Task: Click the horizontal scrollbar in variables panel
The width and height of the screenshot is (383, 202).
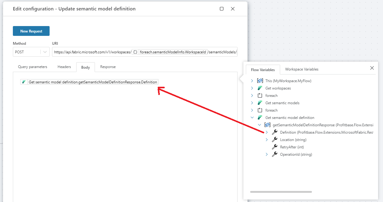Action: click(x=281, y=192)
